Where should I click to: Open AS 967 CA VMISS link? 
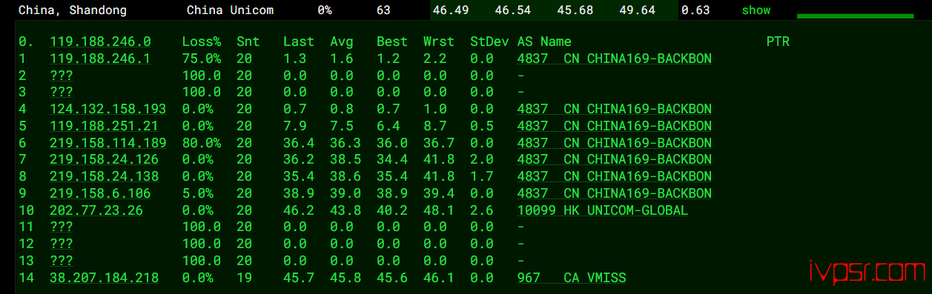pos(571,278)
